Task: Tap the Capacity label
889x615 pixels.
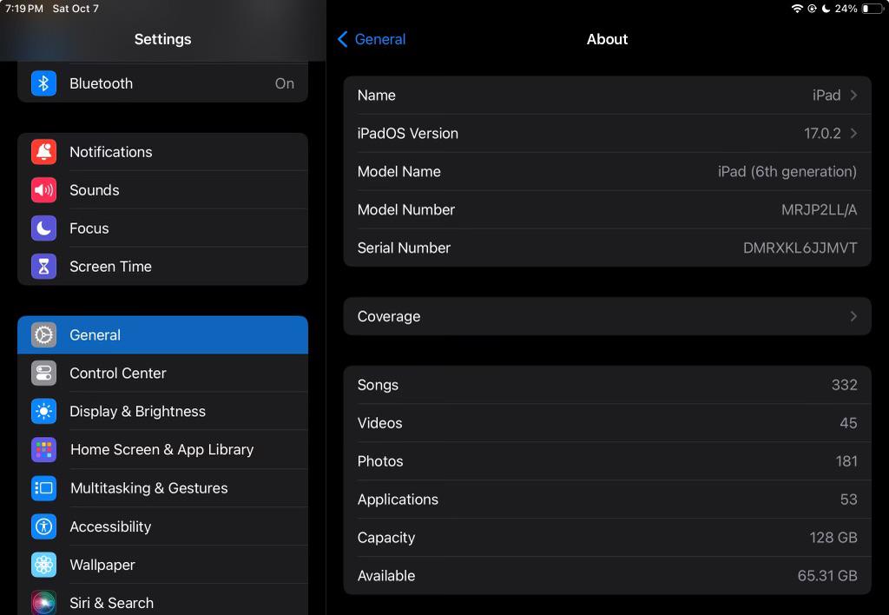Action: 386,538
